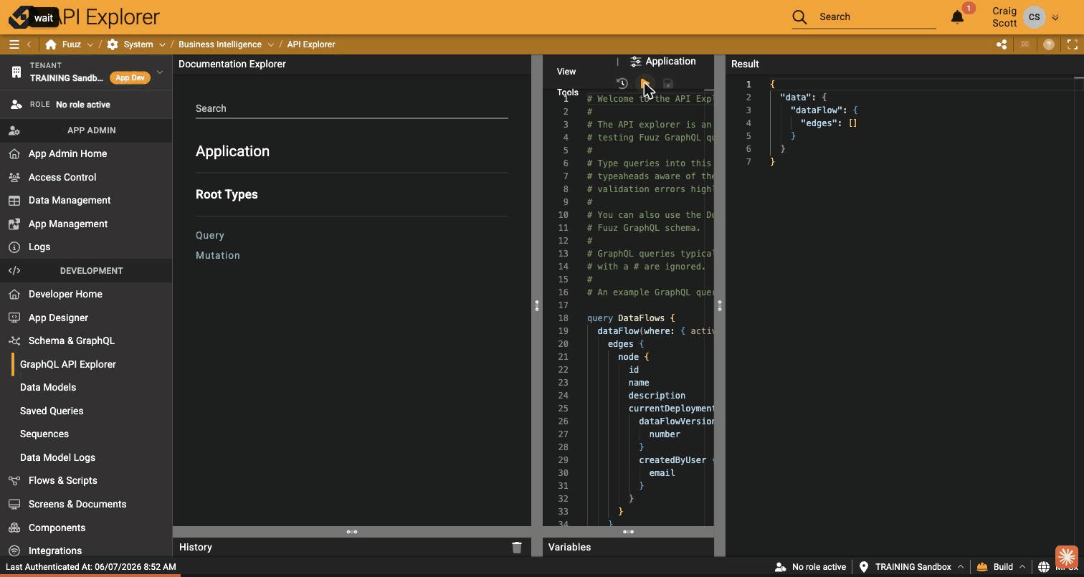Image resolution: width=1084 pixels, height=577 pixels.
Task: Run the query with the play button
Action: click(645, 83)
